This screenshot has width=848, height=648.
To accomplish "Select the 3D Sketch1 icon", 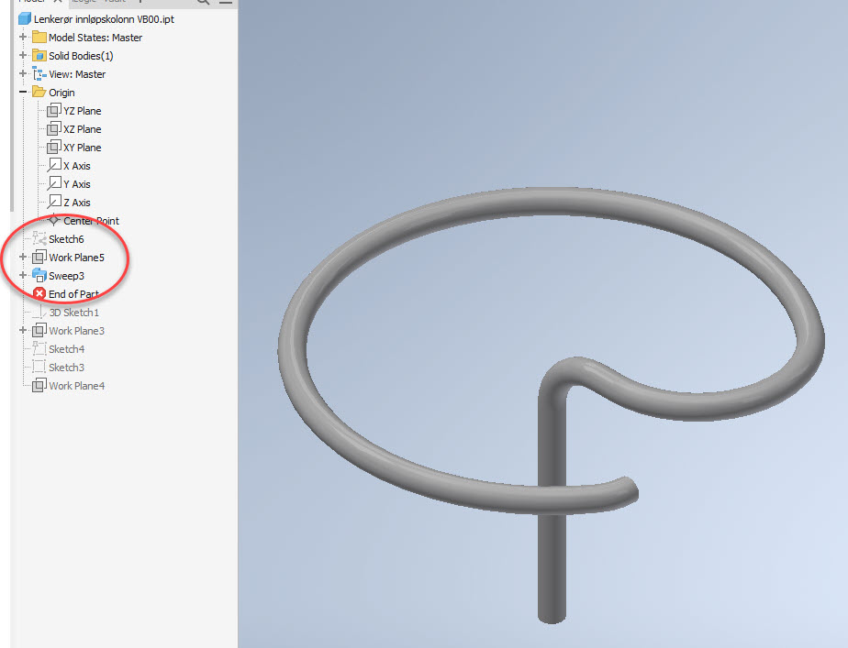I will (42, 312).
